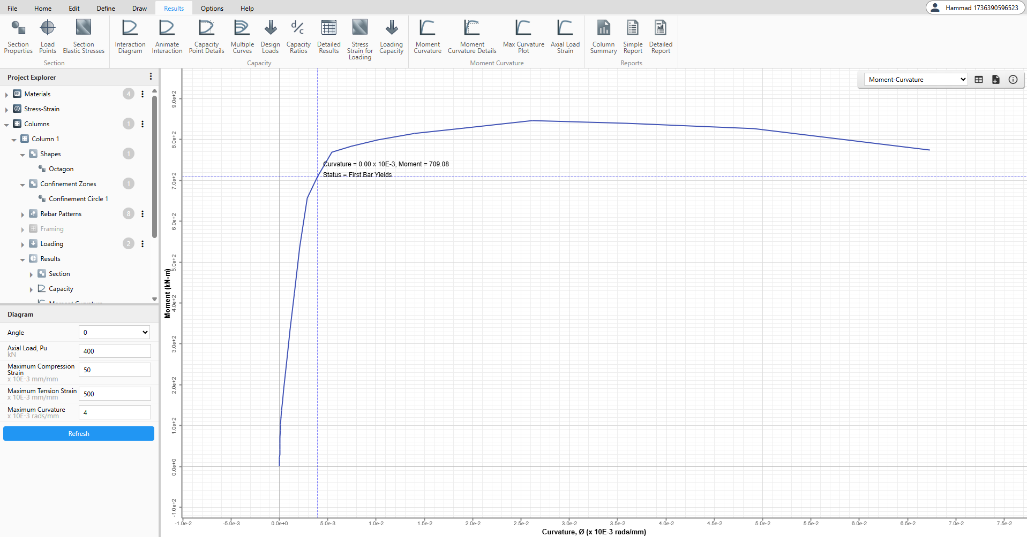Screen dimensions: 1027x537
Task: Open the Moment-Curvature plot type dropdown
Action: point(916,80)
